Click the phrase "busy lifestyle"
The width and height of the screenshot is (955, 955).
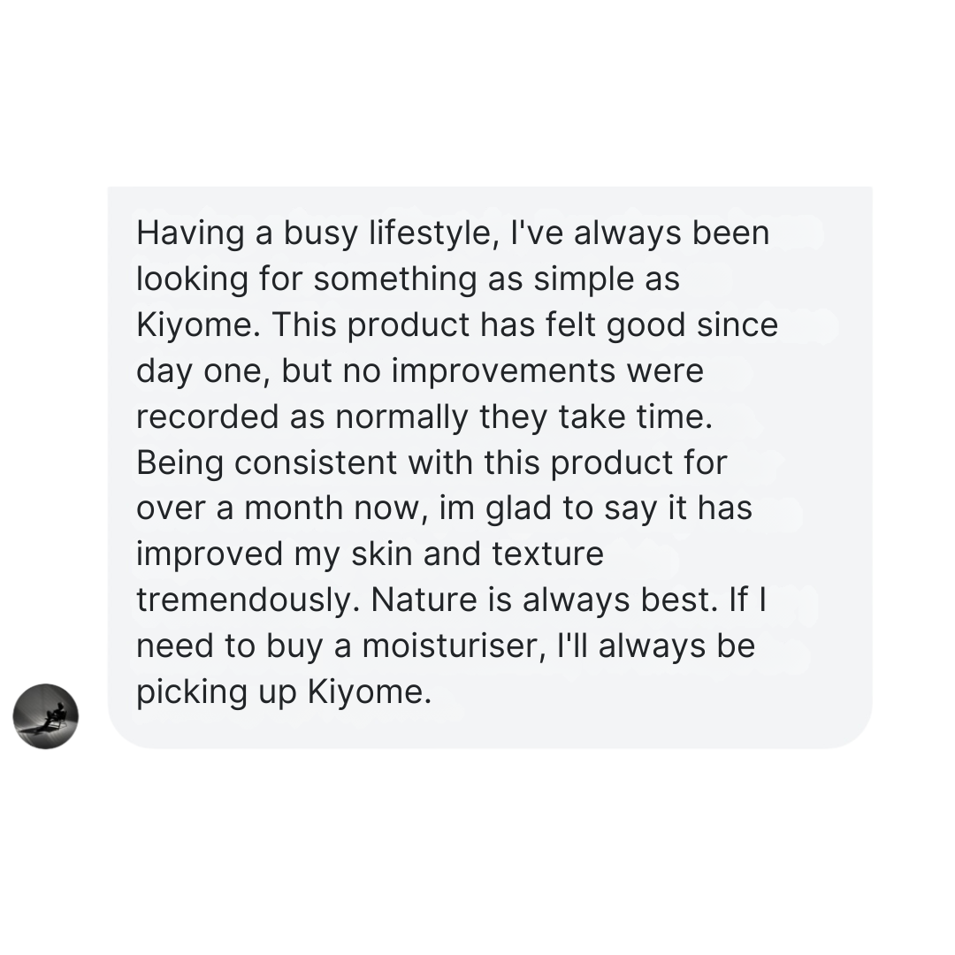tap(386, 233)
